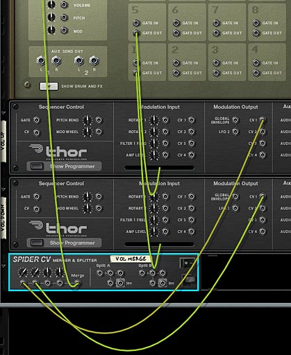291x355 pixels.
Task: Toggle Show Programmer on VOL UP Thor
Action: pos(37,166)
